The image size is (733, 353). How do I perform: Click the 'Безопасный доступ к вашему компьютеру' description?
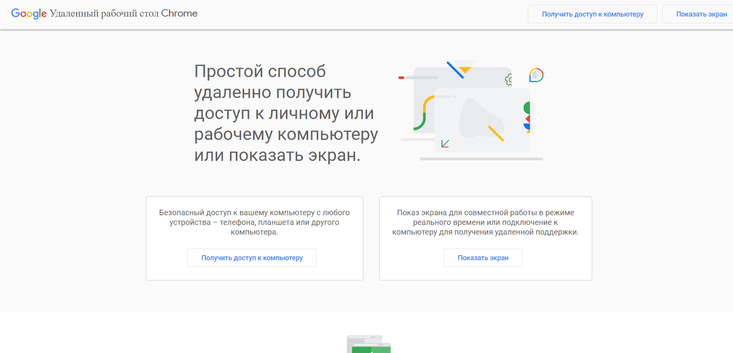pyautogui.click(x=254, y=222)
